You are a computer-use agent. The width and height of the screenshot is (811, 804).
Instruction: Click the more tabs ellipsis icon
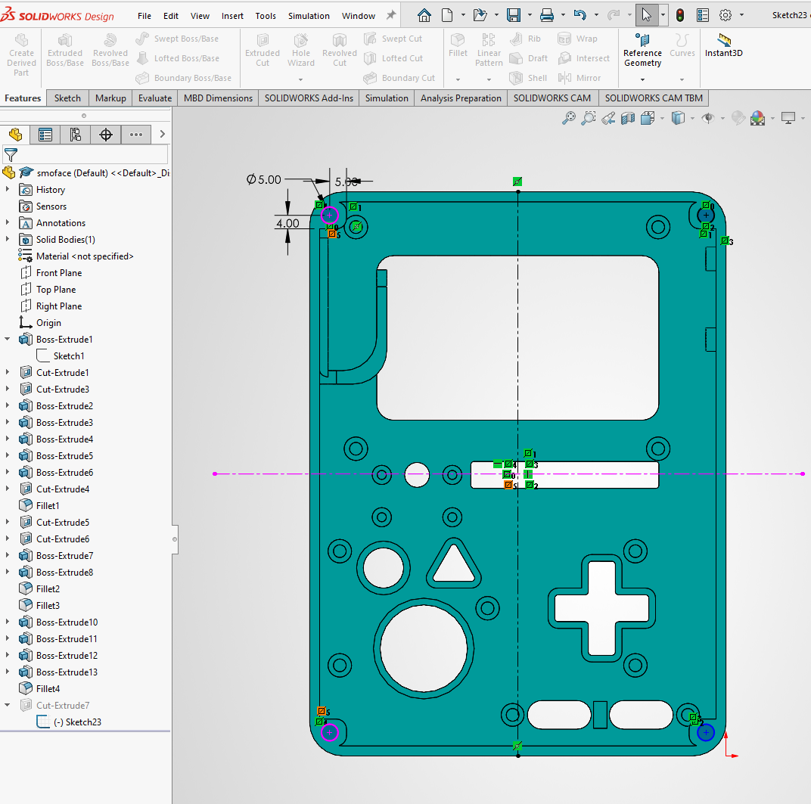click(136, 135)
